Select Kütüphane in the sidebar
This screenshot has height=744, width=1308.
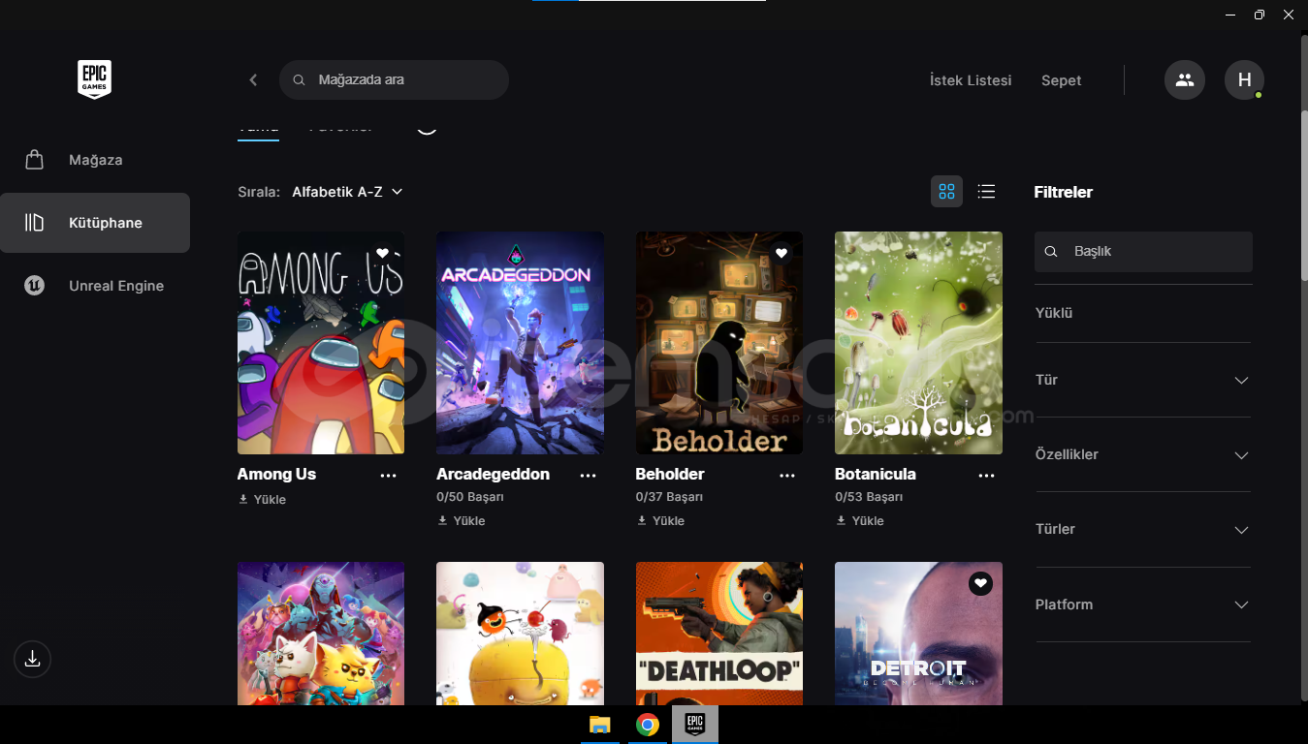(95, 223)
